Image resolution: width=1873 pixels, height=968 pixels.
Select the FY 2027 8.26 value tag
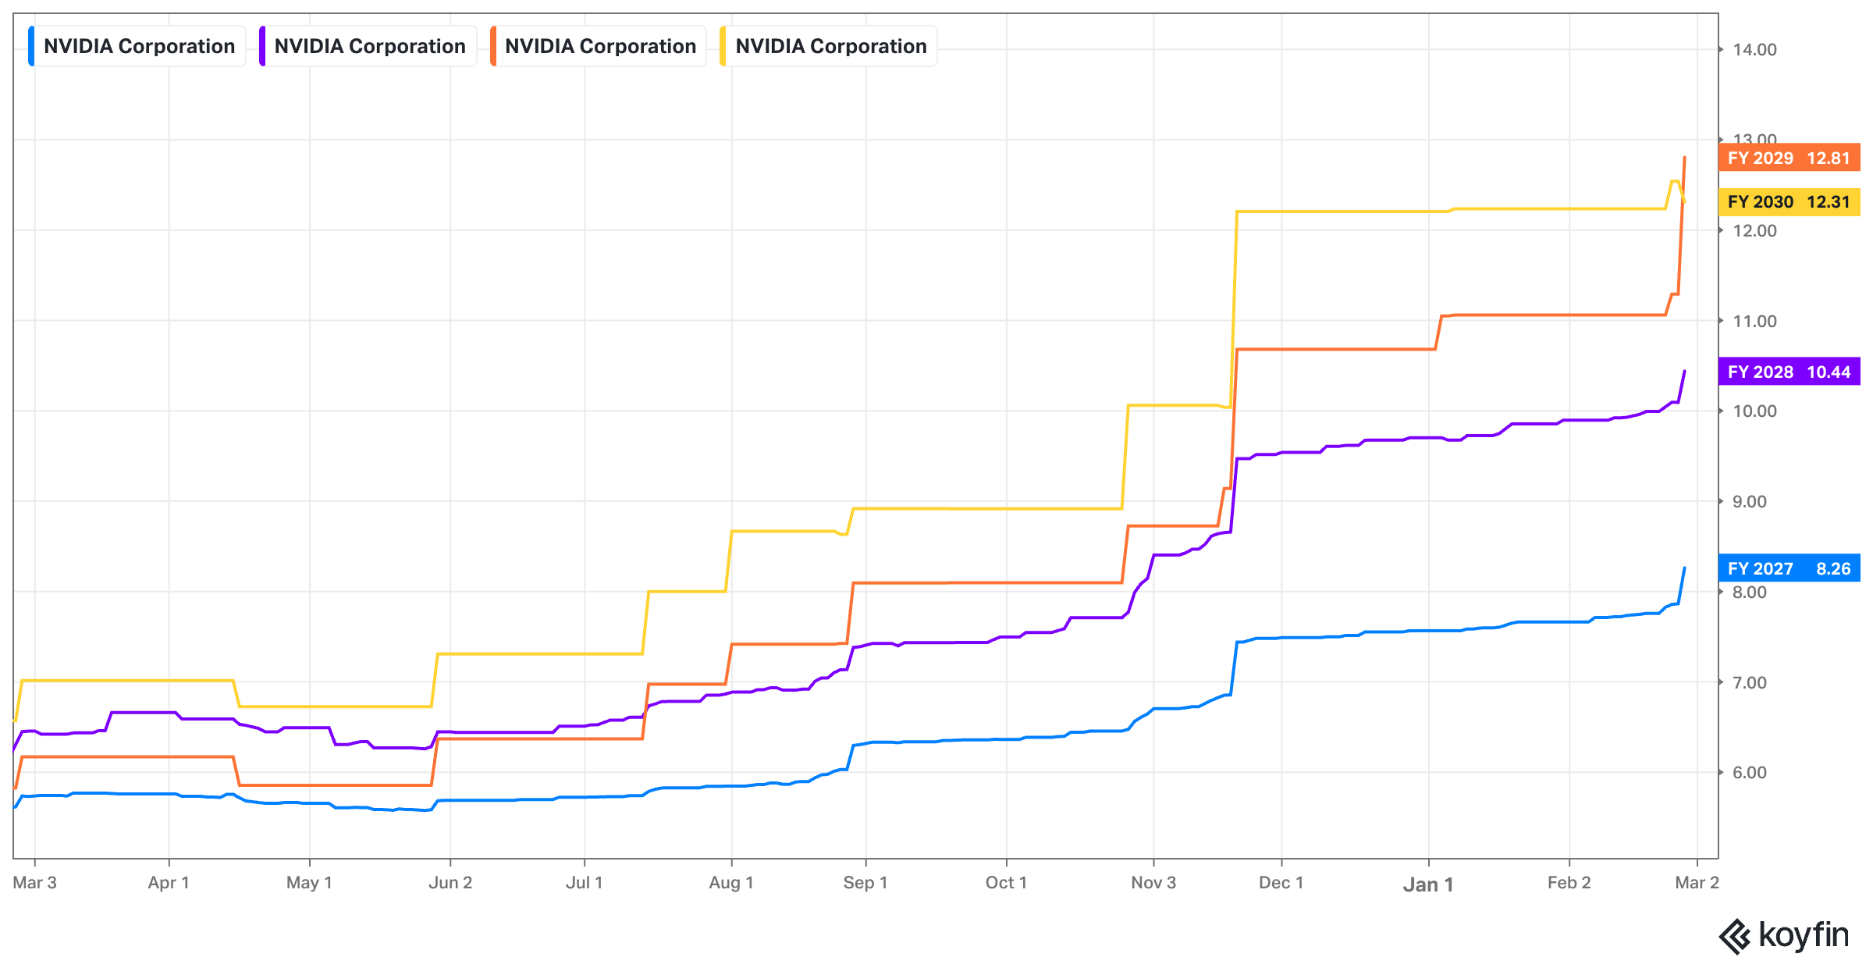pos(1789,568)
